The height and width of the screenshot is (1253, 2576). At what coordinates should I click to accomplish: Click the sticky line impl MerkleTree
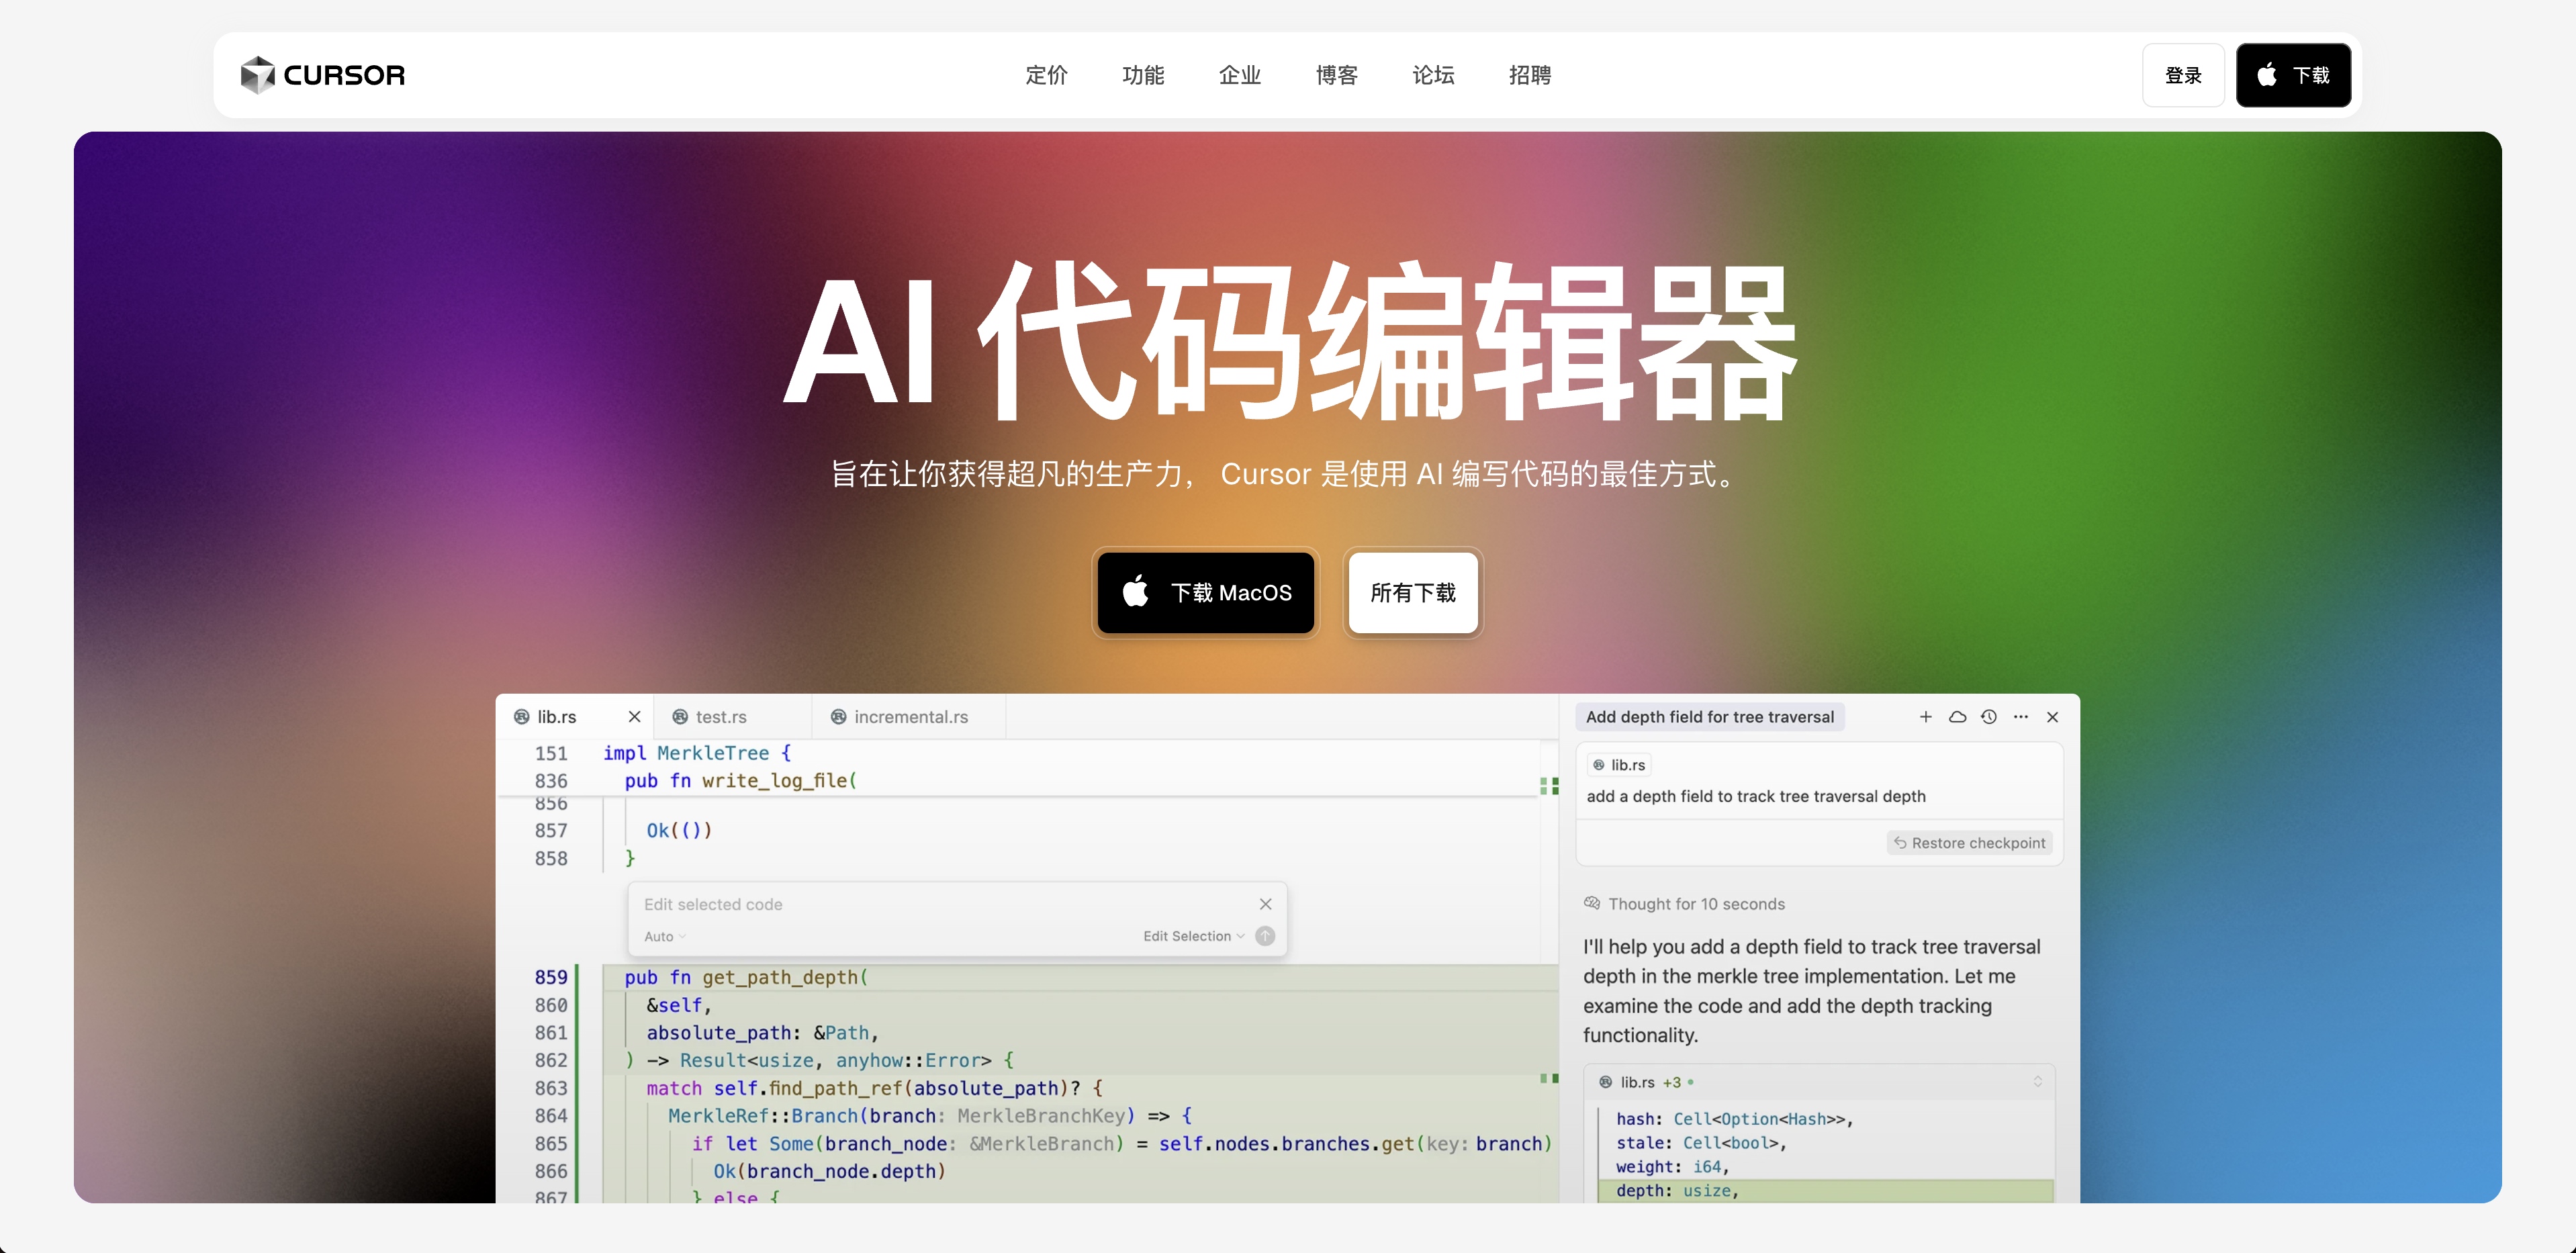click(x=697, y=754)
